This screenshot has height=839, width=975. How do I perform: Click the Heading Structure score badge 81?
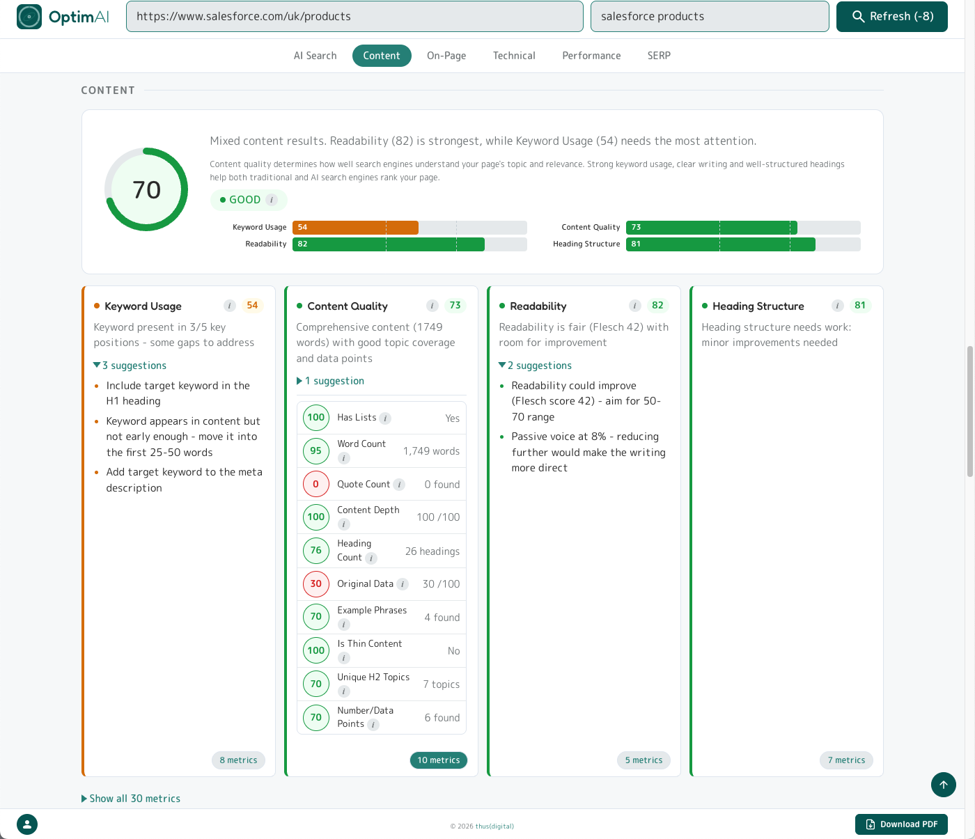point(860,306)
